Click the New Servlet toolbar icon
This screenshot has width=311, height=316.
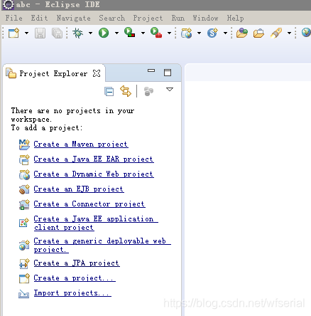[212, 33]
